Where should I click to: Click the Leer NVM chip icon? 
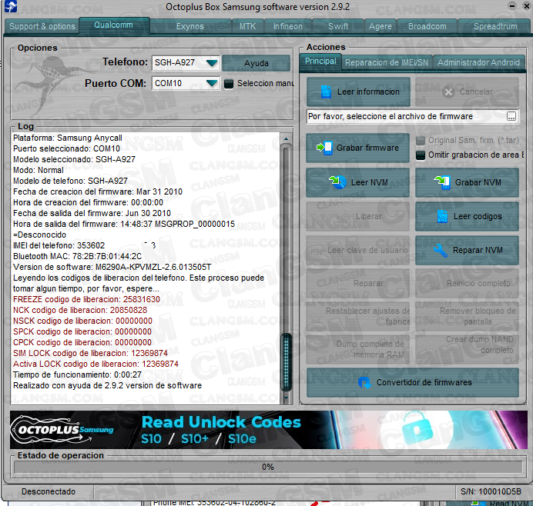pos(337,182)
